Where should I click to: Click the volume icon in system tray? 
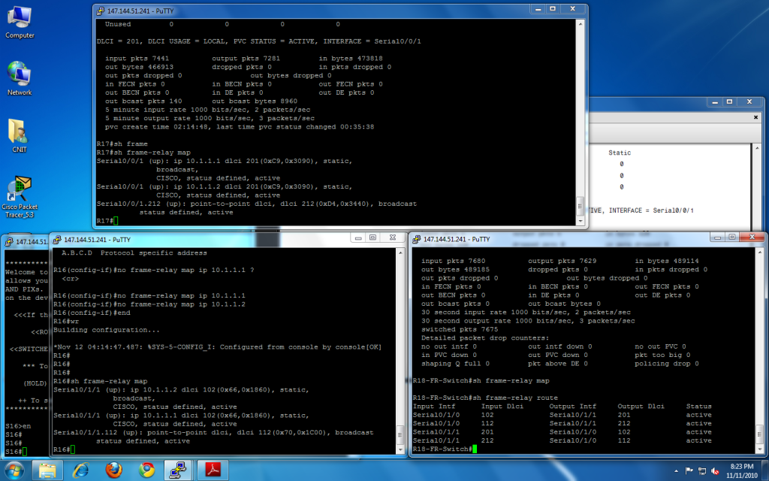tap(716, 470)
